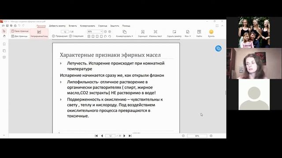Viewport: 282px width, 158px height.
Task: Click the bottom bar page number field
Action: 110,136
